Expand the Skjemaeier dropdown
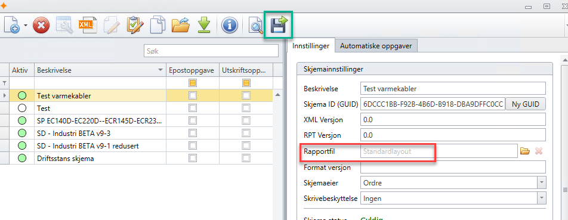This screenshot has height=220, width=568. tap(541, 182)
